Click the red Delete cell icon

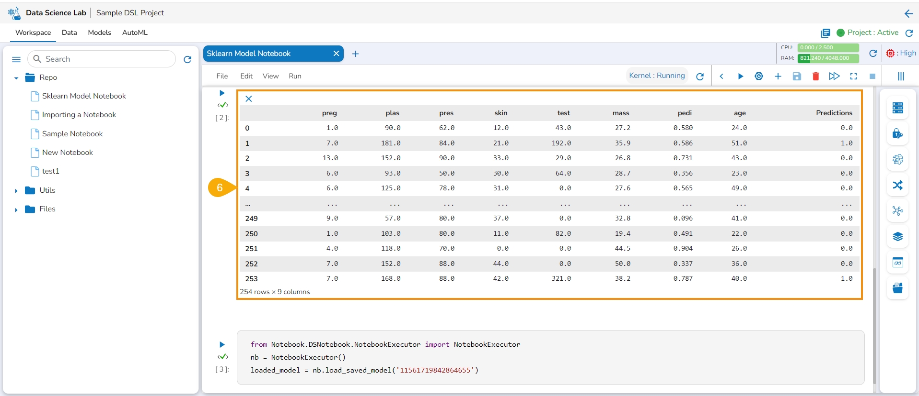815,77
